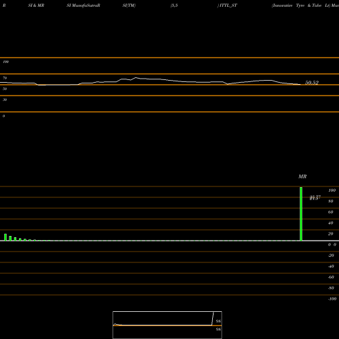Click the '(5,5' parameter text in header
Viewport: 339px width, 339px height.
tap(174, 5)
